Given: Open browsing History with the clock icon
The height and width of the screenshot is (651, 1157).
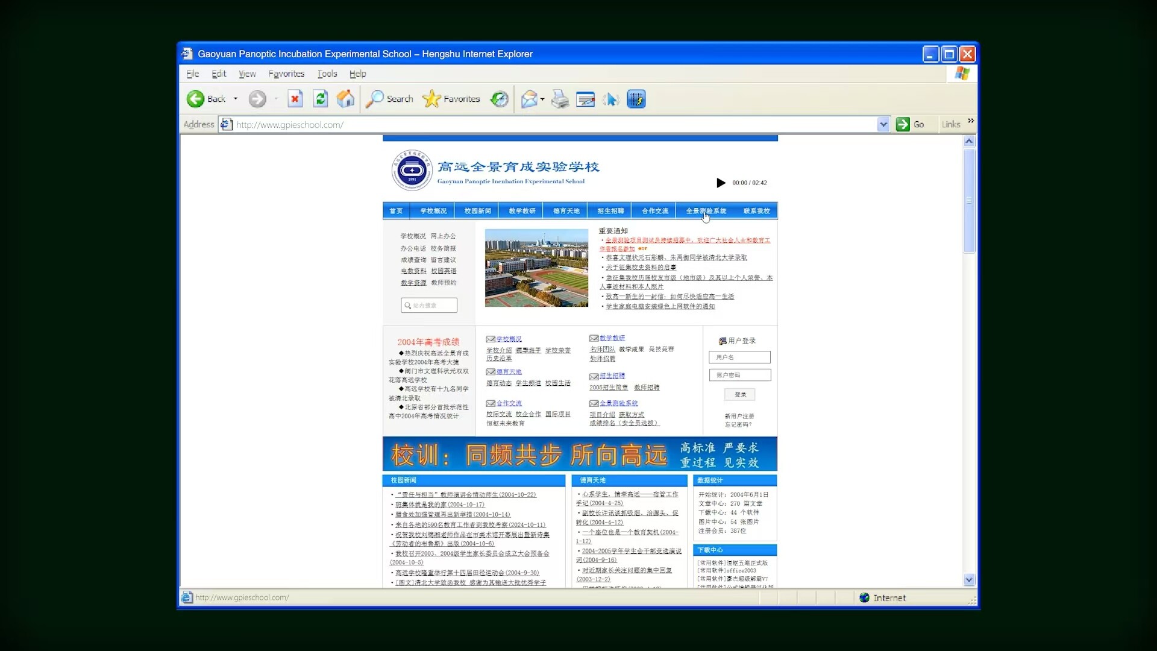Looking at the screenshot, I should 499,99.
